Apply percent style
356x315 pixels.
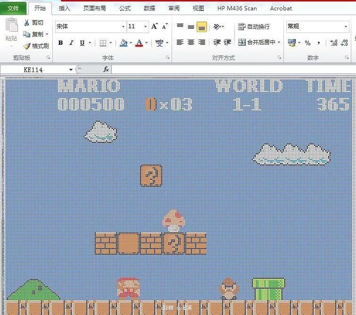click(307, 43)
